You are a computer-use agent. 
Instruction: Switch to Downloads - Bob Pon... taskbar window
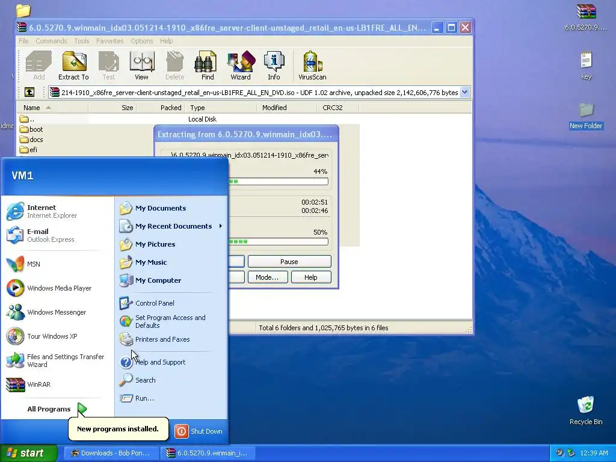coord(111,453)
